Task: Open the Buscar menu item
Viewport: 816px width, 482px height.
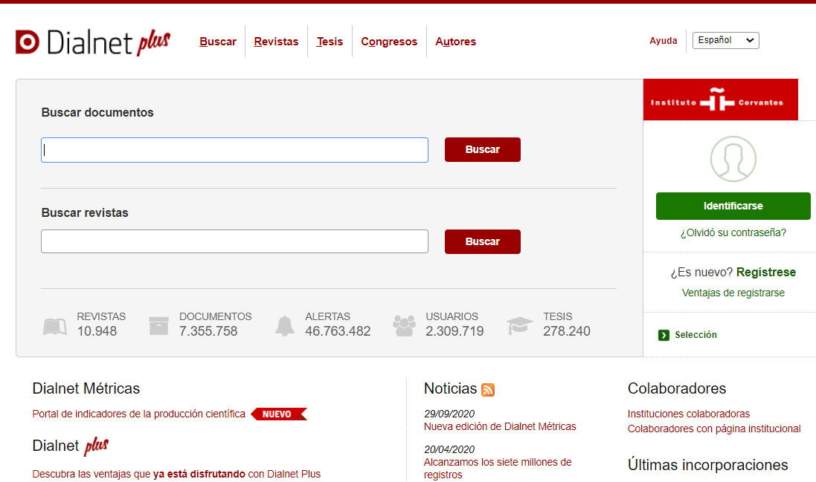Action: tap(217, 42)
